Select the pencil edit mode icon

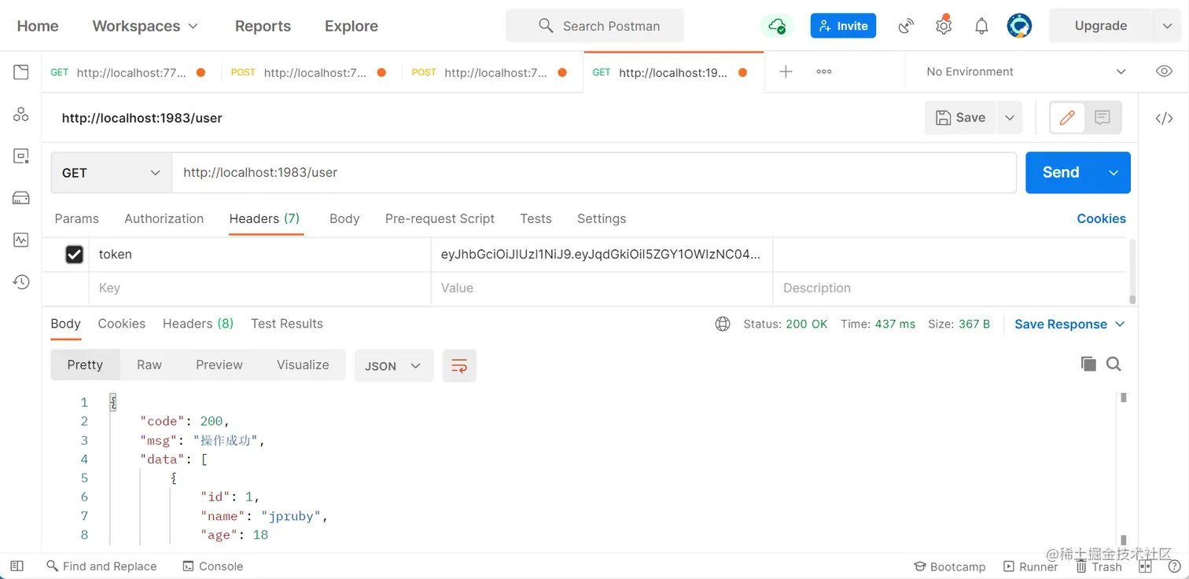click(1067, 118)
